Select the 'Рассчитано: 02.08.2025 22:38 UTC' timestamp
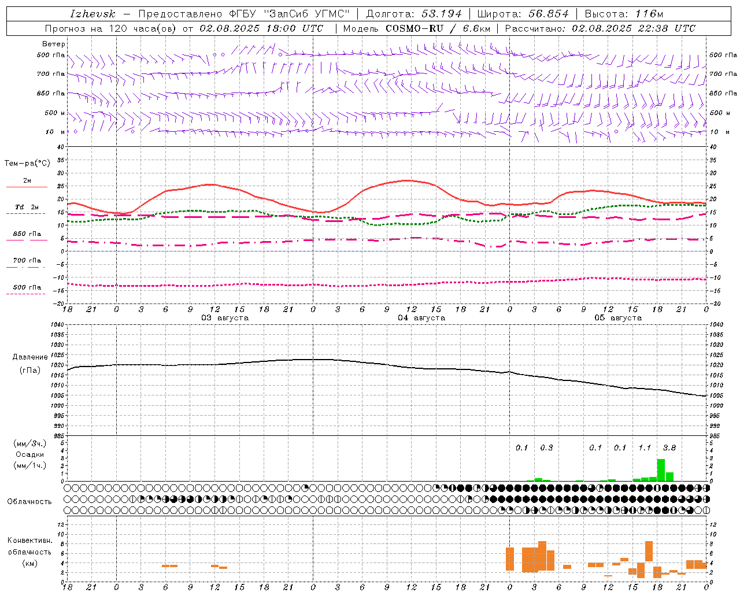This screenshot has width=740, height=592. click(600, 28)
